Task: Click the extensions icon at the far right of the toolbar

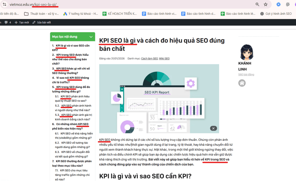Action: coord(288,4)
